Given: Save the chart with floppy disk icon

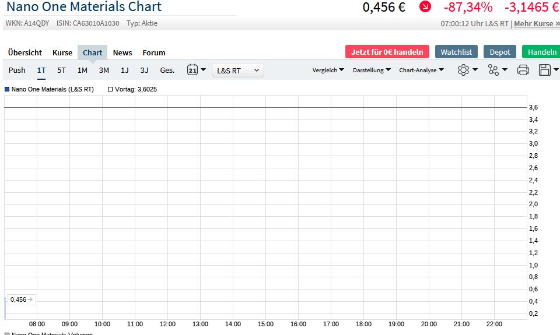Looking at the screenshot, I should pyautogui.click(x=545, y=70).
